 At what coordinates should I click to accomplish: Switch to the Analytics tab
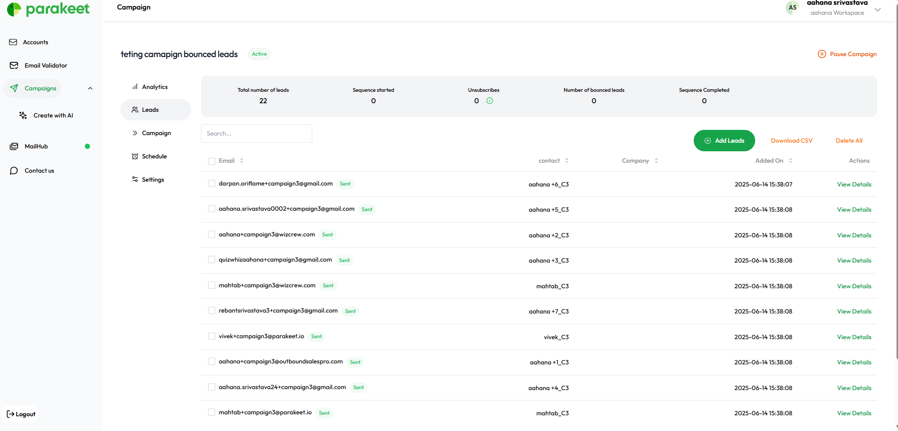click(x=155, y=87)
